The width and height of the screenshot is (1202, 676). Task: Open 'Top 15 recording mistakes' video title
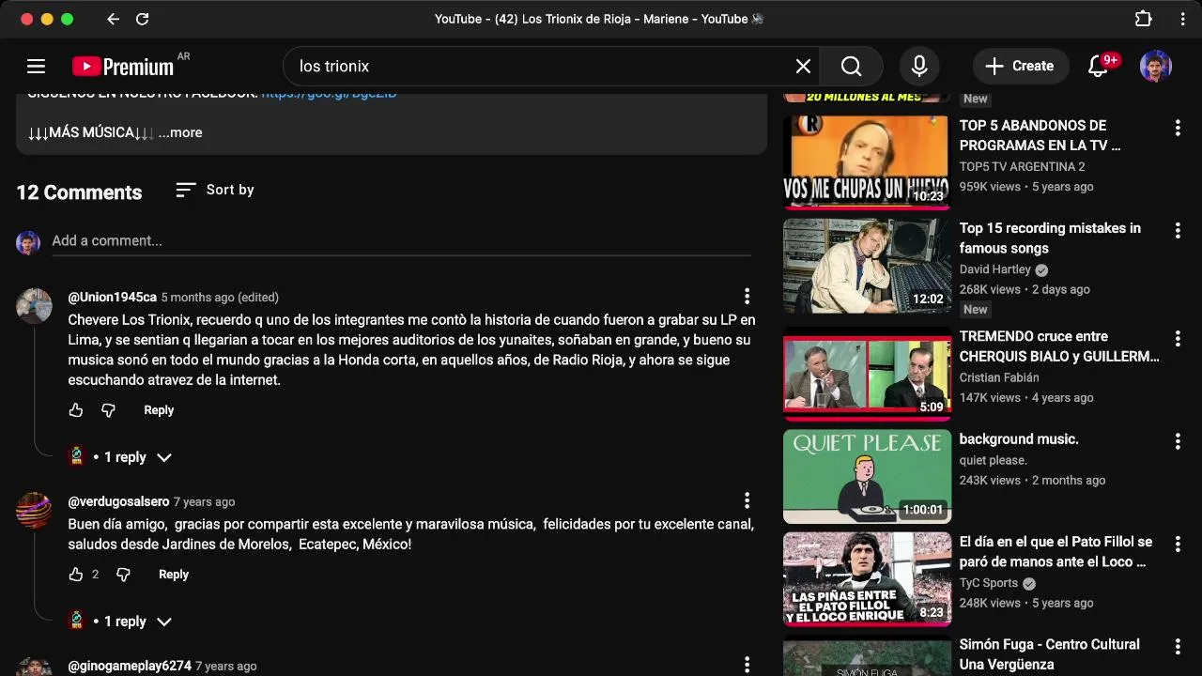tap(1050, 238)
